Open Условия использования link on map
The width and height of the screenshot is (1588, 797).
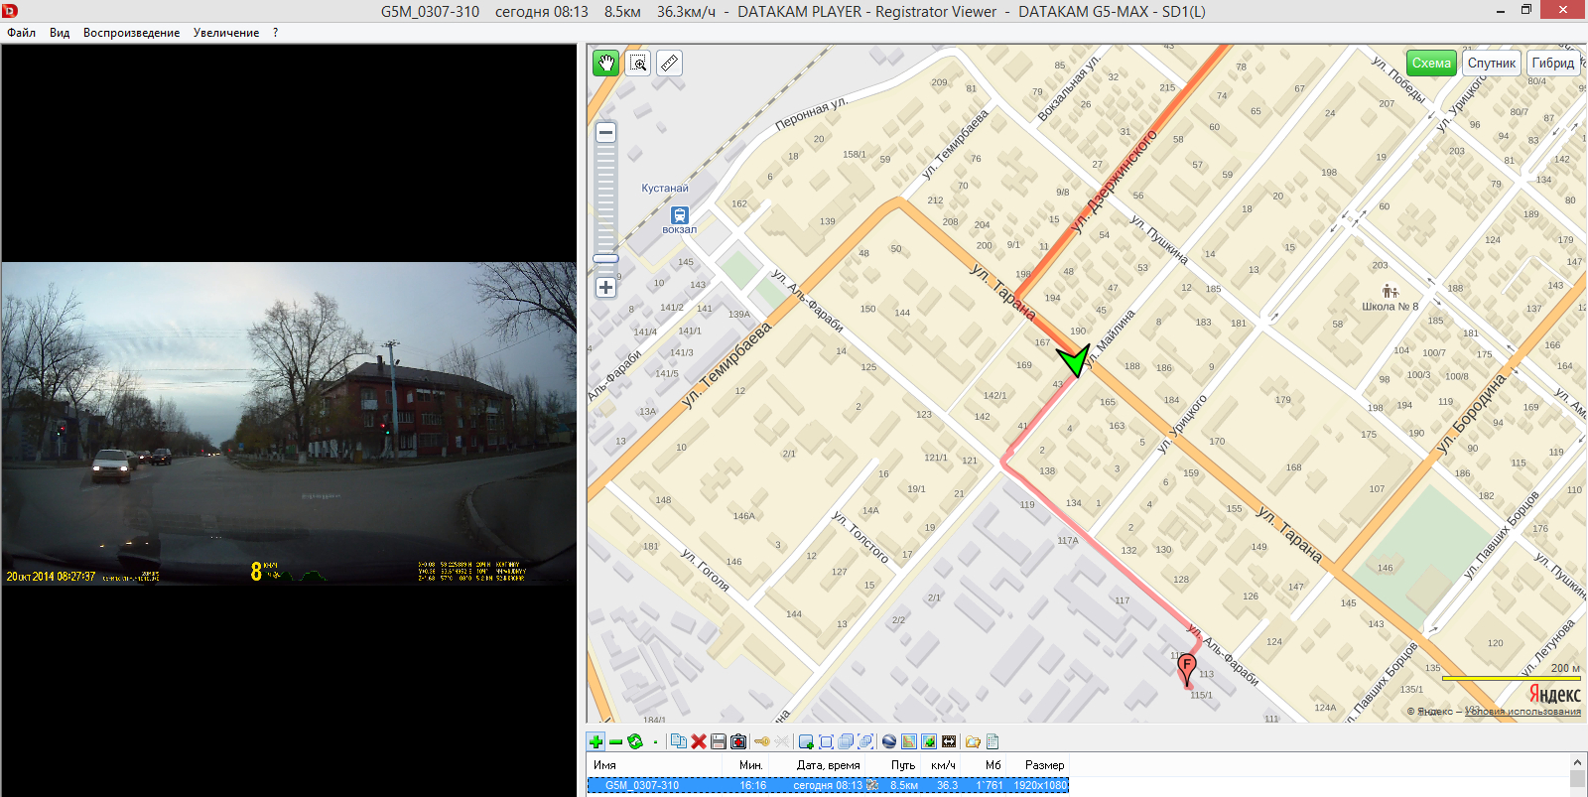pyautogui.click(x=1522, y=712)
